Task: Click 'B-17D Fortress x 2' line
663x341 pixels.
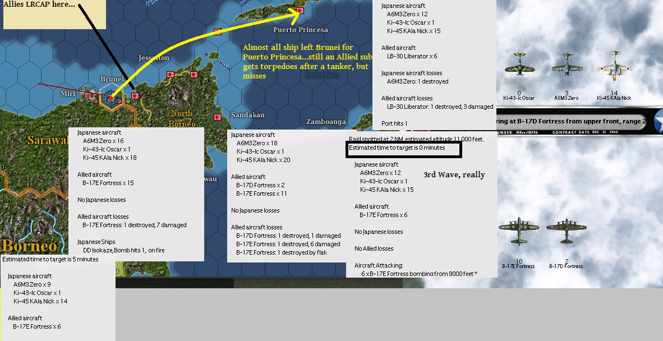Action: click(x=260, y=185)
